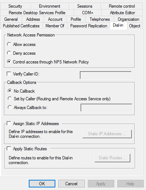Click the OK button

click(x=42, y=184)
